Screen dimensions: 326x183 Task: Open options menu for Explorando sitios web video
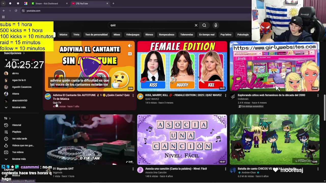pos(318,95)
